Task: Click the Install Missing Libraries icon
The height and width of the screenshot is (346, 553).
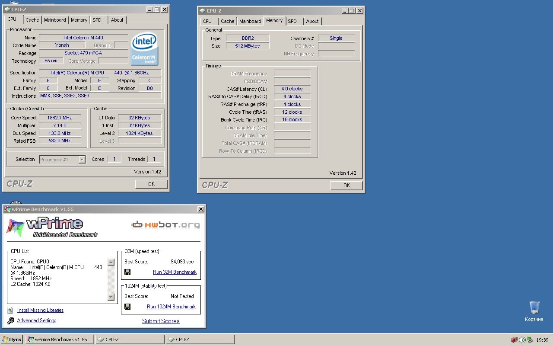Action: click(10, 310)
